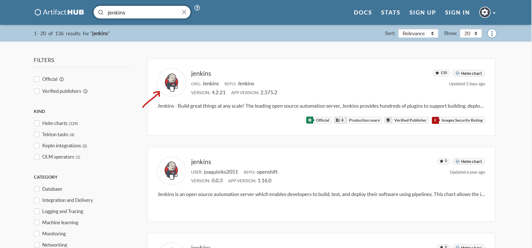Go to DOCS page
This screenshot has width=532, height=248.
pyautogui.click(x=363, y=13)
